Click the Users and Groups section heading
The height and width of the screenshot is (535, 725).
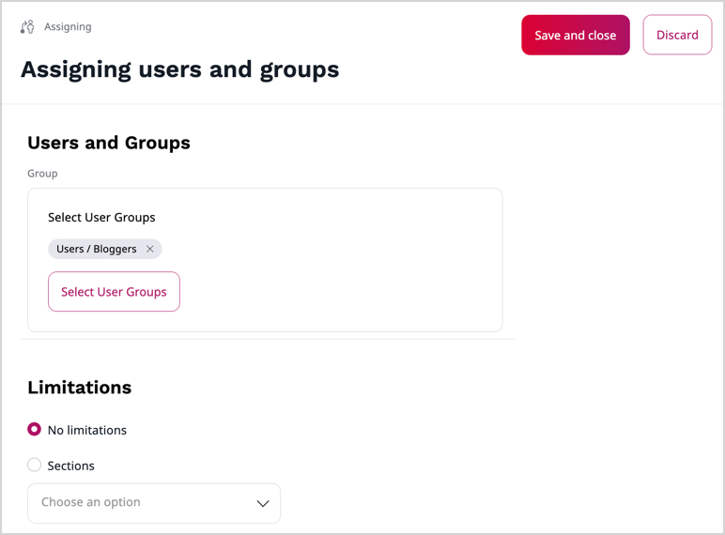coord(109,143)
